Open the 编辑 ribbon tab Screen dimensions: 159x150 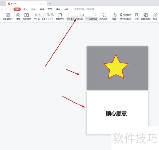click(x=42, y=9)
